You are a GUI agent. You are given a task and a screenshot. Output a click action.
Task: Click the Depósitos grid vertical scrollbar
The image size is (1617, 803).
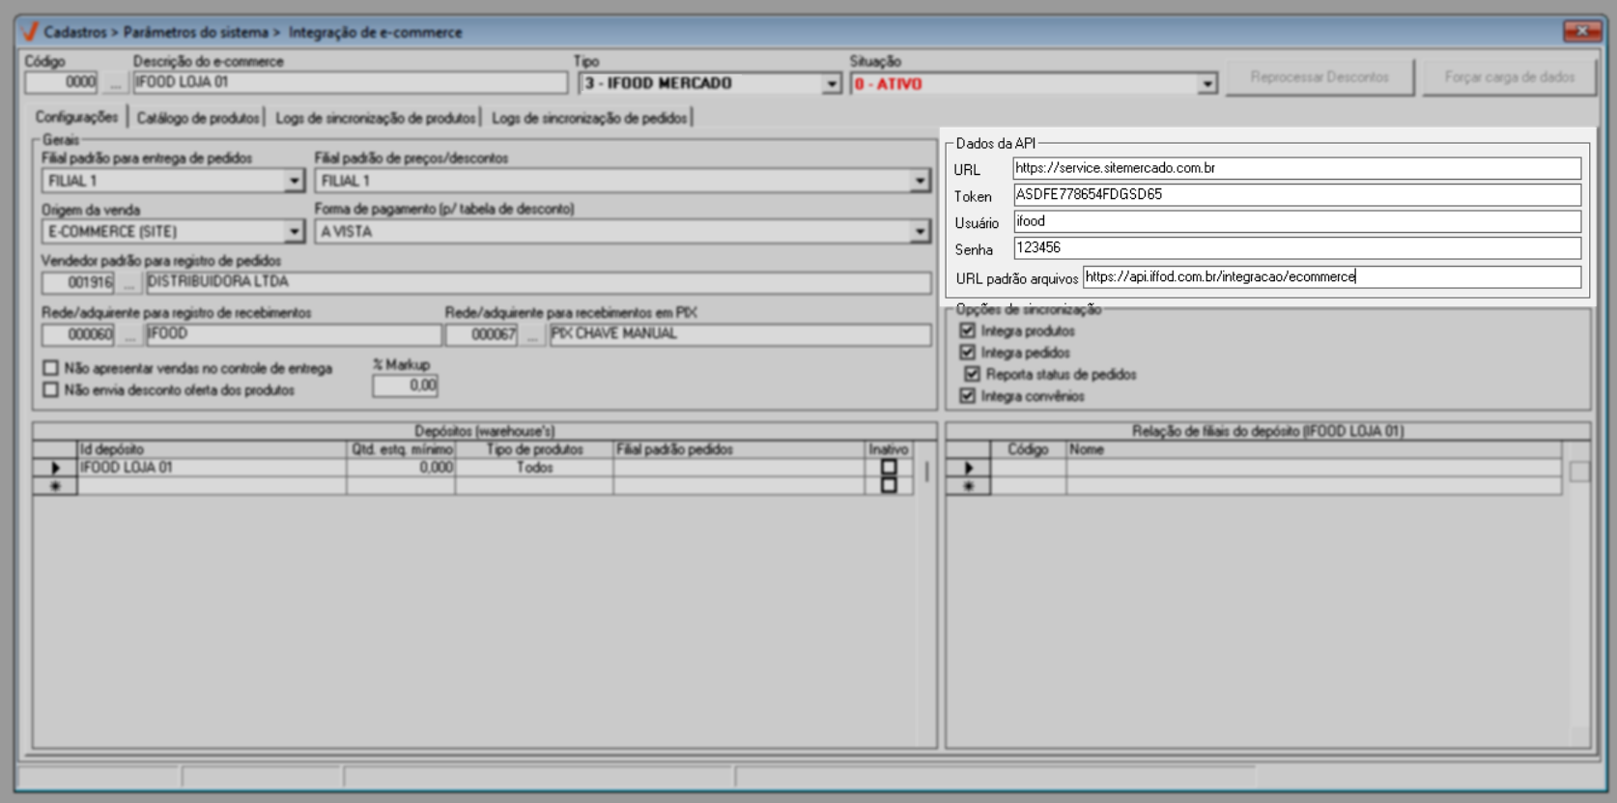(926, 472)
